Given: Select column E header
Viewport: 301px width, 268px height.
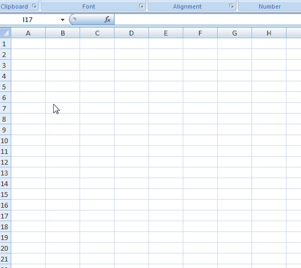Looking at the screenshot, I should click(166, 33).
